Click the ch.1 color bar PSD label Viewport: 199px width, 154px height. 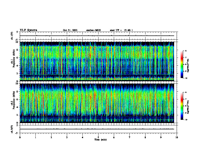point(188,66)
